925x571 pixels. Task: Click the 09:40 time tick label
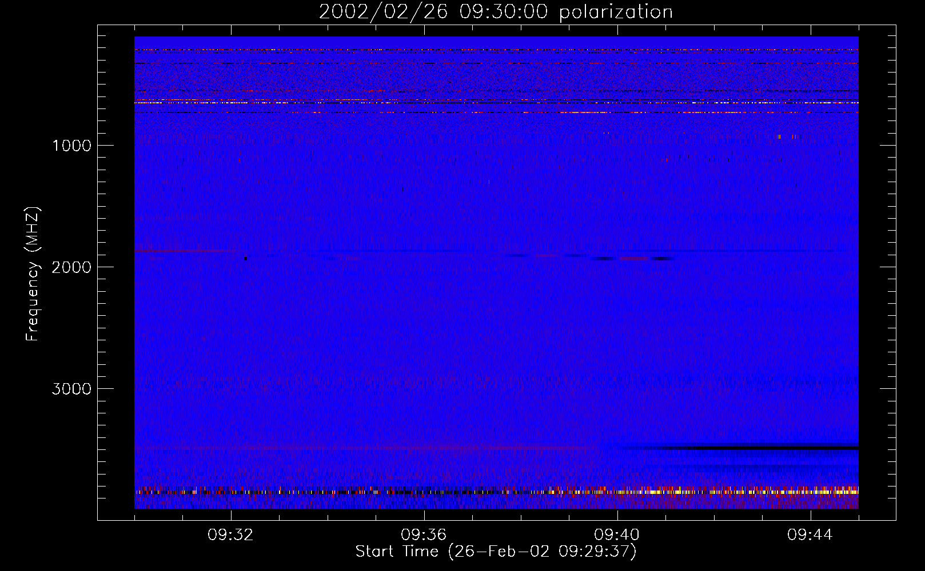(x=617, y=535)
